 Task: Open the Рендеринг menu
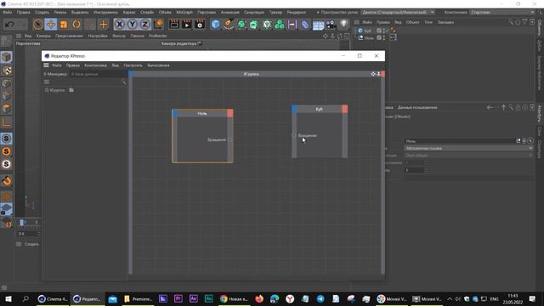(297, 12)
